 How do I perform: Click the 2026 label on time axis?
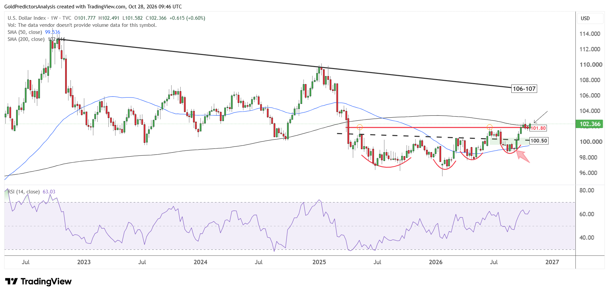click(x=435, y=262)
